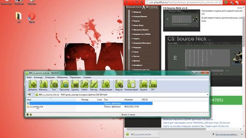
Task: Scan the archive with the Вирусы tool
Action: 119,85
